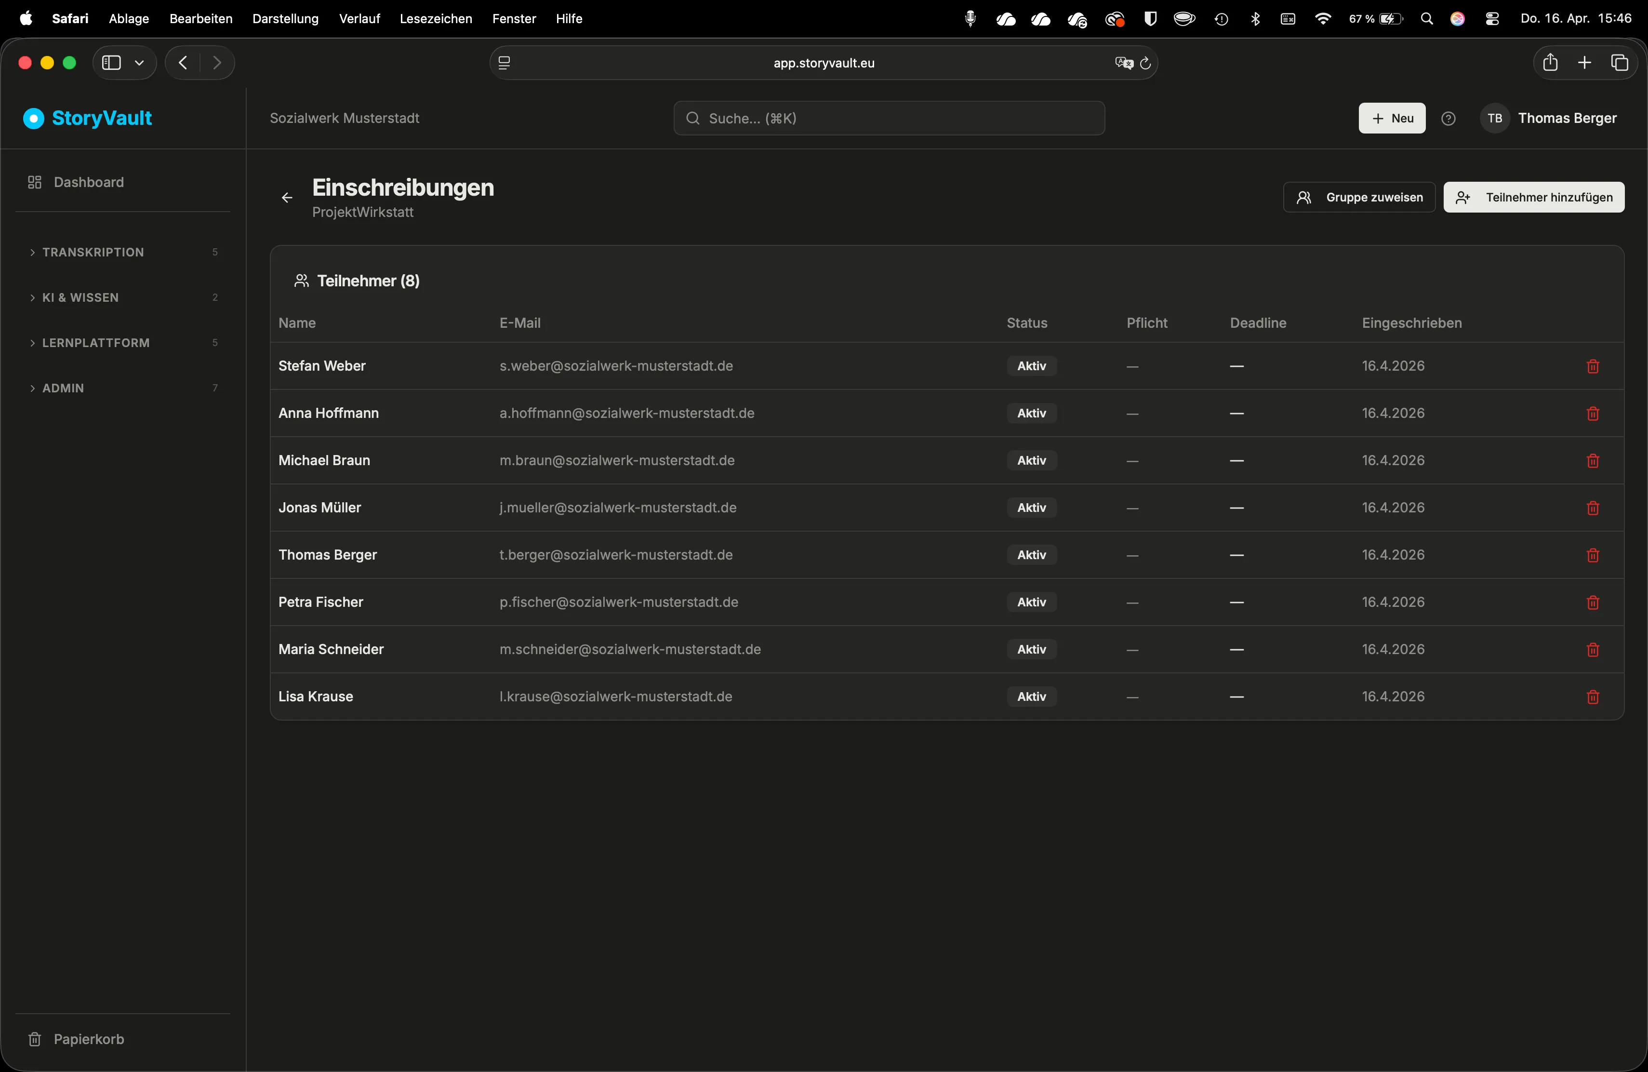Screen dimensions: 1648x1072
Task: Click the date and time in menu bar
Action: click(1576, 19)
